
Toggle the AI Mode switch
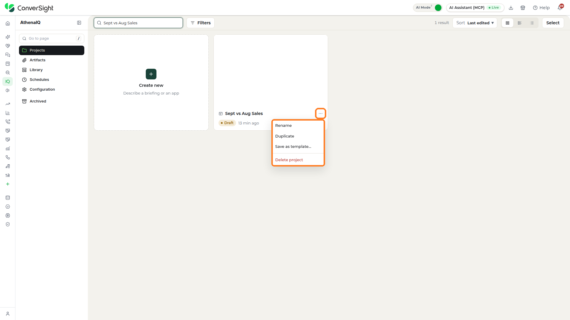(438, 8)
